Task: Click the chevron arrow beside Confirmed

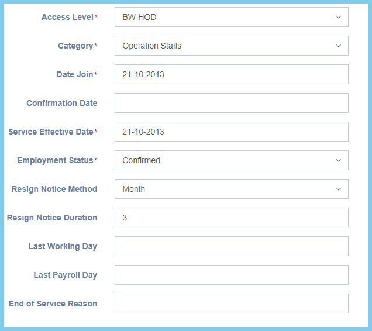Action: coord(338,160)
